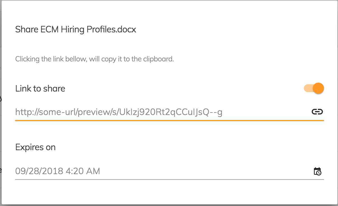The width and height of the screenshot is (338, 206).
Task: Click the 09/28/2018 date text
Action: point(39,171)
